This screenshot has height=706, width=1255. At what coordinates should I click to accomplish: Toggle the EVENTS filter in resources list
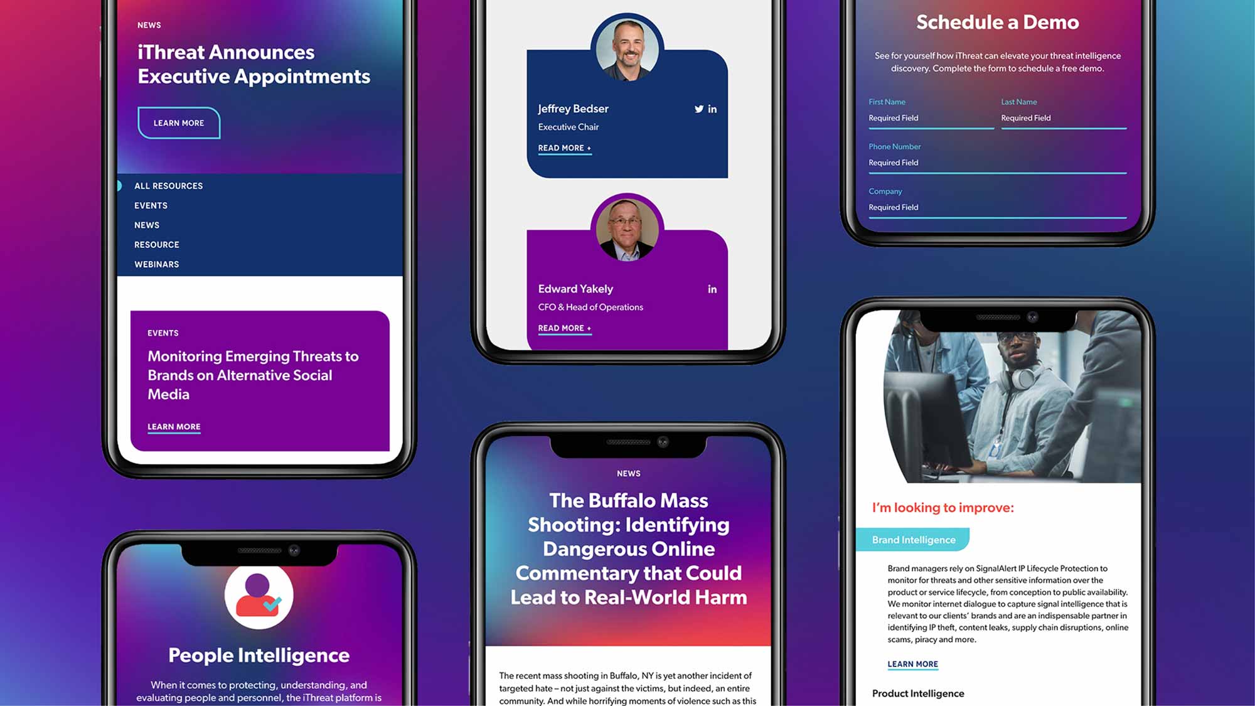[x=151, y=205]
